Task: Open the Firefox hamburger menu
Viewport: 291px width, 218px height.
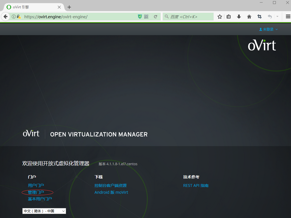Action: [287, 17]
